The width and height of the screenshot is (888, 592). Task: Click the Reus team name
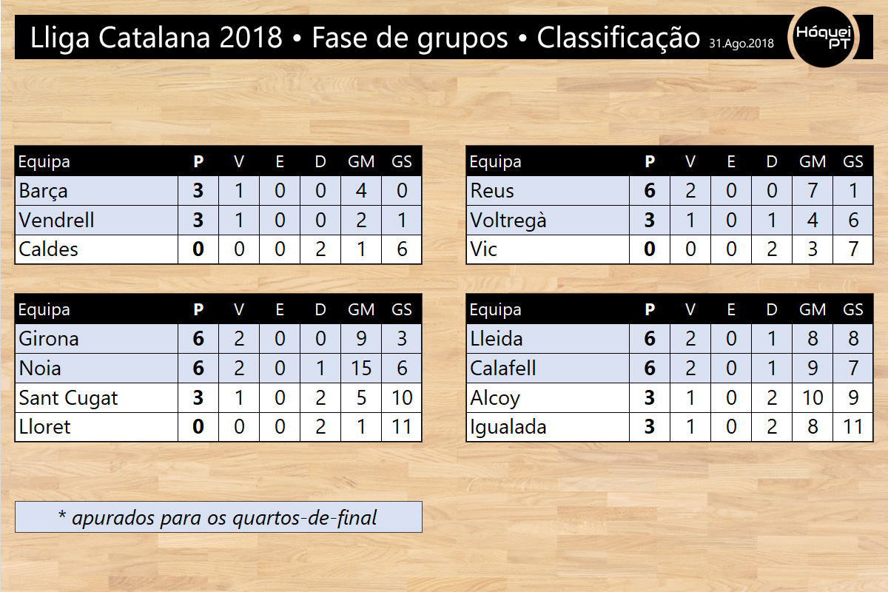(492, 191)
